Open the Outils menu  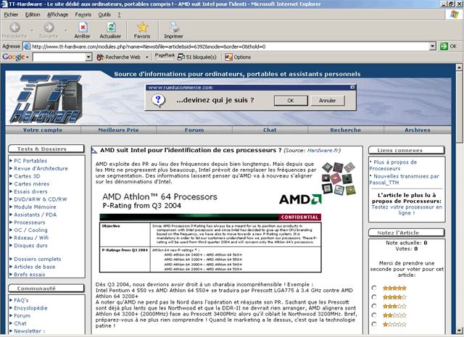(x=104, y=14)
